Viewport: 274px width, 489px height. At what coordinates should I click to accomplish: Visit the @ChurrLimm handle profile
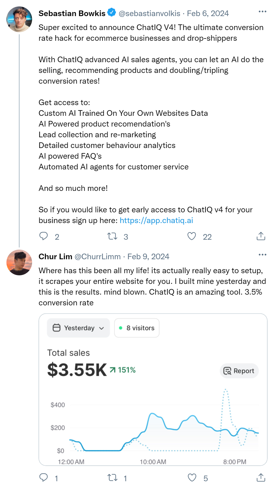[97, 257]
